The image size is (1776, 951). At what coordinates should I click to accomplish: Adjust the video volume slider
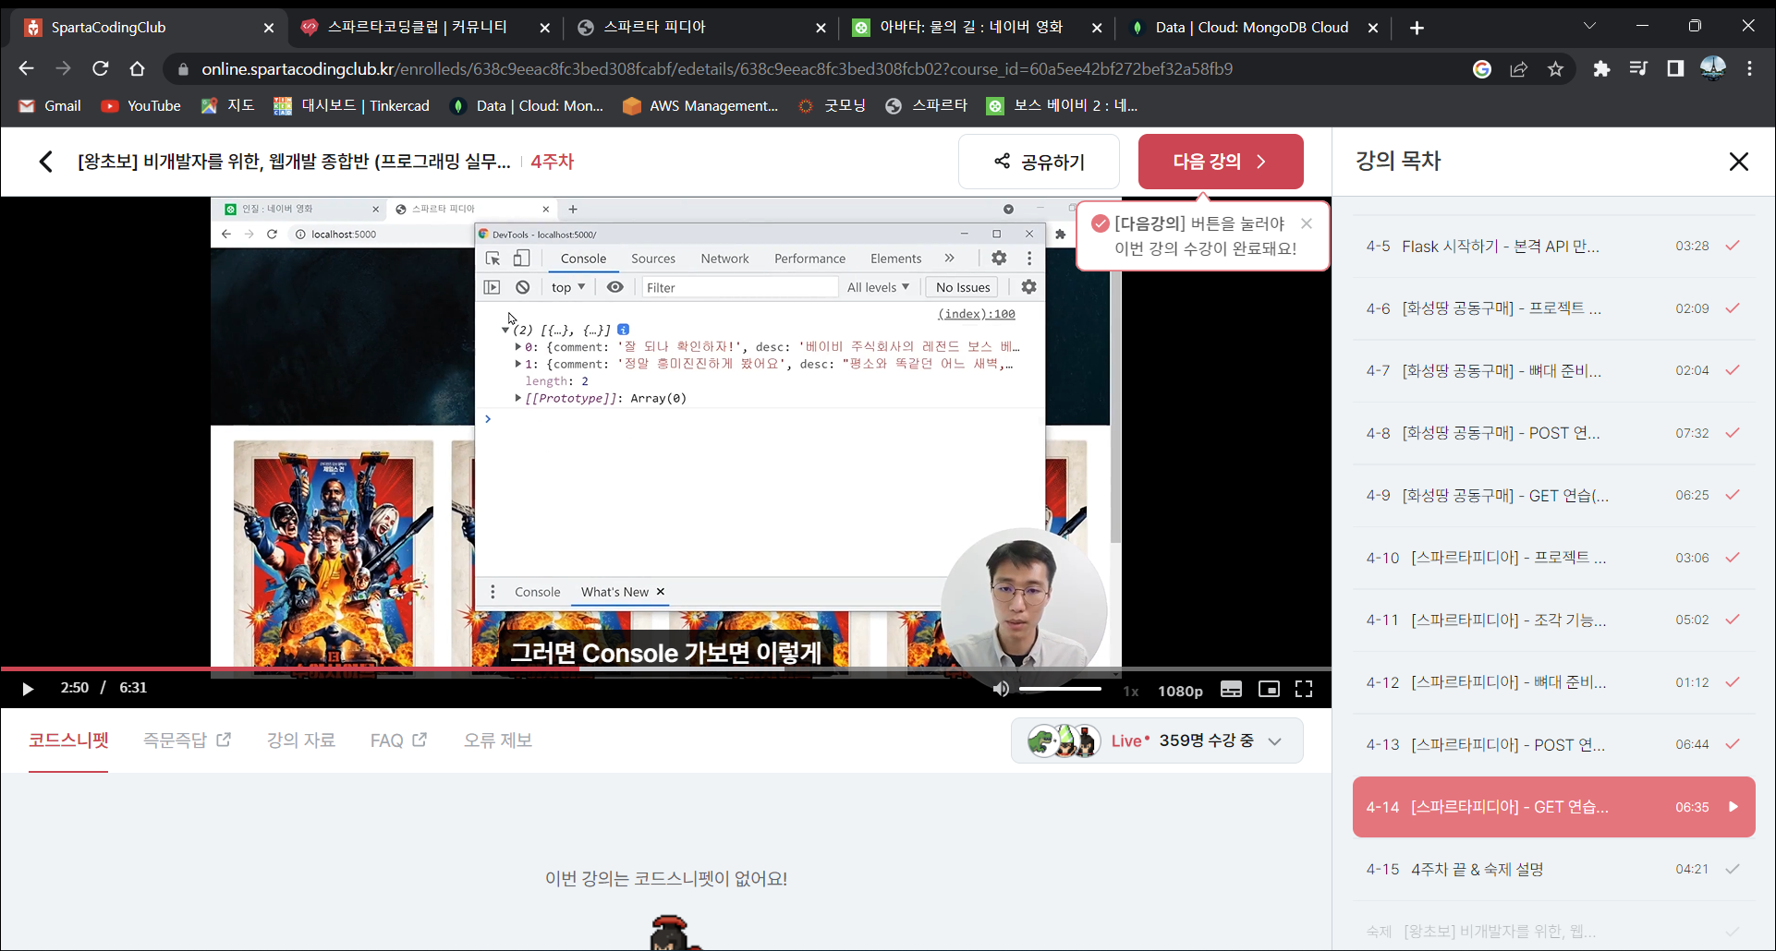[1060, 689]
